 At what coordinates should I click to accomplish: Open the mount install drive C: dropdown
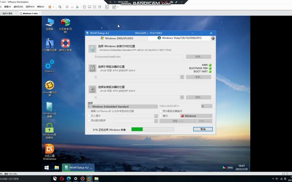click(207, 106)
